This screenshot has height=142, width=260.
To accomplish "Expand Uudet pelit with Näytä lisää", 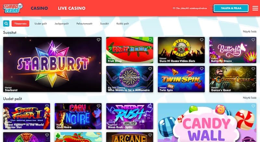I will 250,98.
